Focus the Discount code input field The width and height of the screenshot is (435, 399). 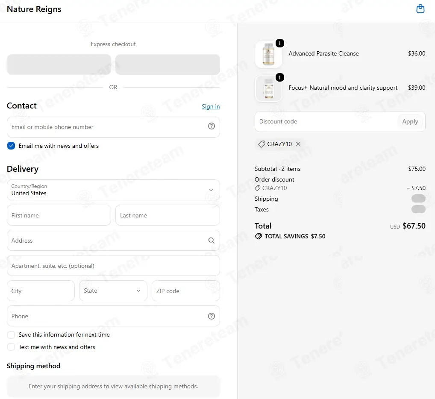pos(326,121)
